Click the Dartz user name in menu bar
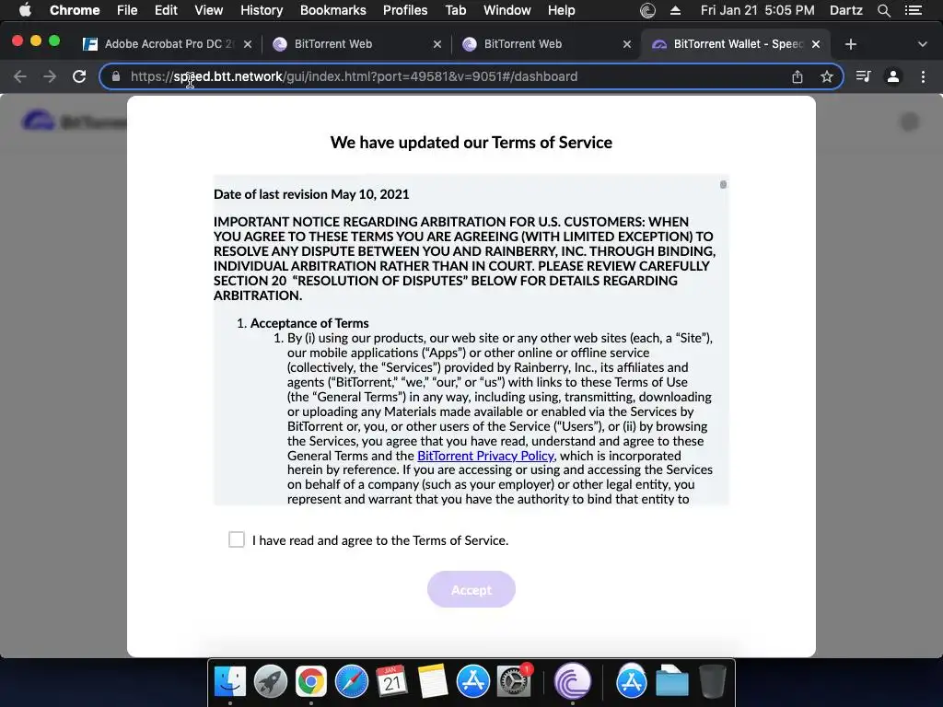Screen dimensions: 943x707 click(845, 10)
